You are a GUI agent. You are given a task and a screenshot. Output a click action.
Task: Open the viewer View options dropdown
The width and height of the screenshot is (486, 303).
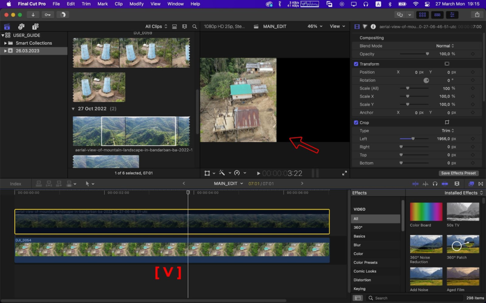337,27
